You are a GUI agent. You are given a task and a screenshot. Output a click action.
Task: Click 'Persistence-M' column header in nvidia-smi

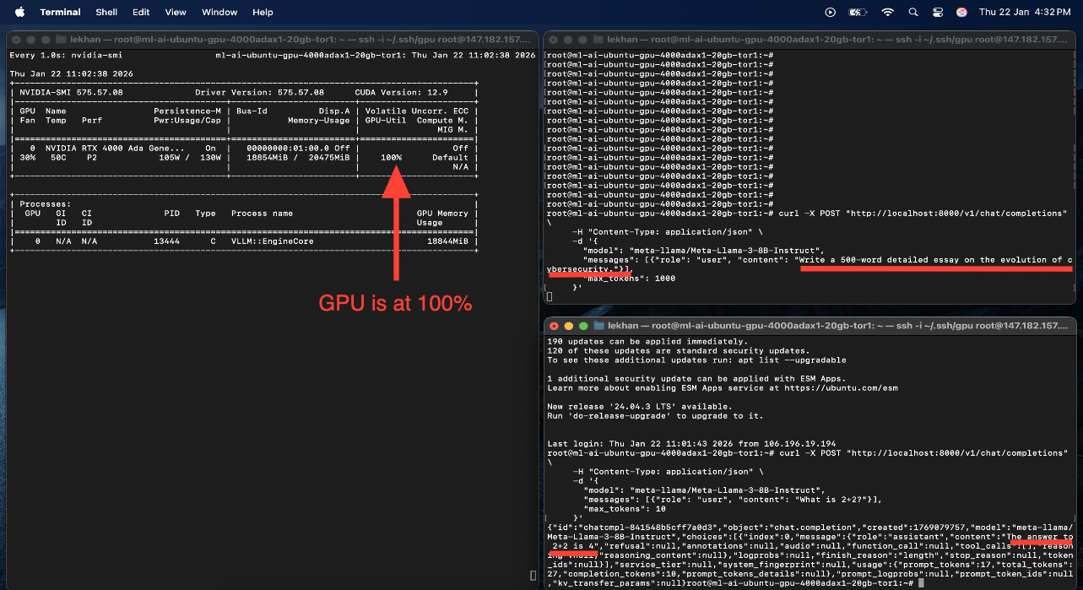click(187, 111)
